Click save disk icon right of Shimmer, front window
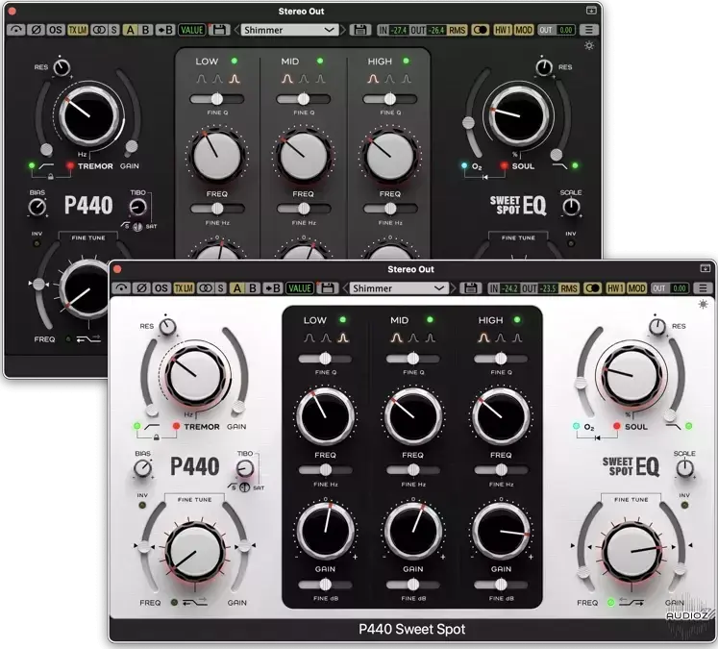 point(470,288)
